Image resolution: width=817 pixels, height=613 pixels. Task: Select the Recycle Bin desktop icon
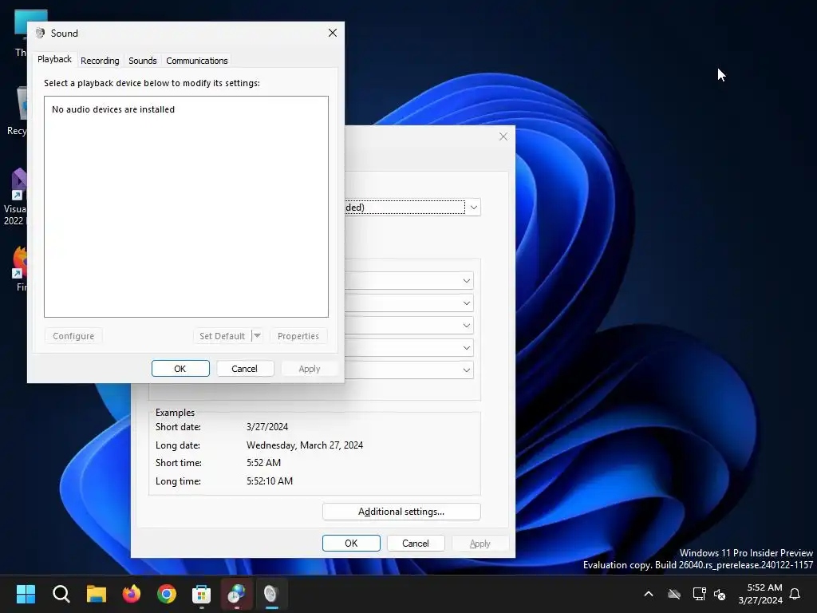(18, 112)
